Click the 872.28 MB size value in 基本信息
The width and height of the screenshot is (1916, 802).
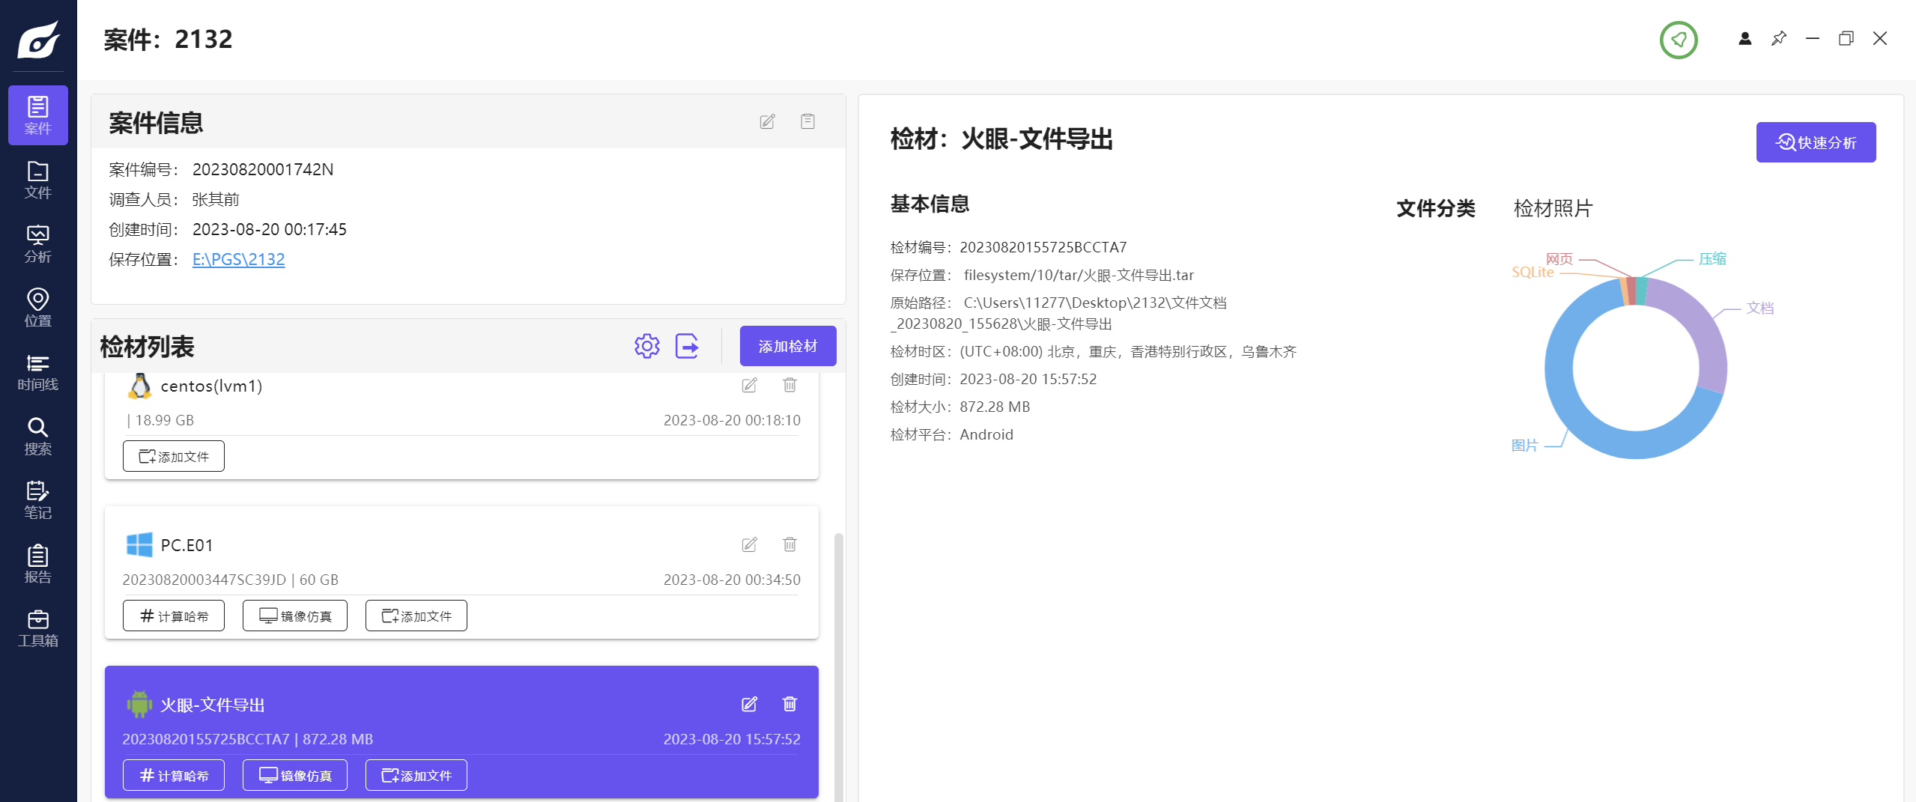(995, 407)
